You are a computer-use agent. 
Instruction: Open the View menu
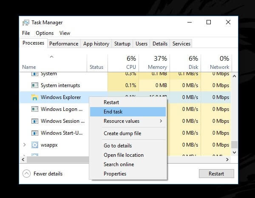(65, 33)
